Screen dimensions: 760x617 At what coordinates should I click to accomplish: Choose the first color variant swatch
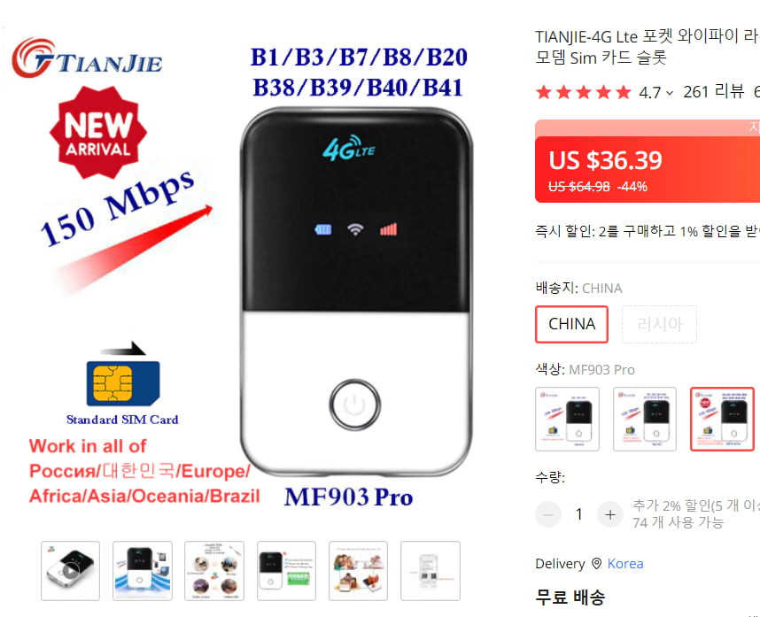tap(567, 419)
